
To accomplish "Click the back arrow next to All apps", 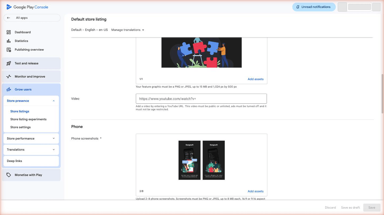I will point(8,18).
